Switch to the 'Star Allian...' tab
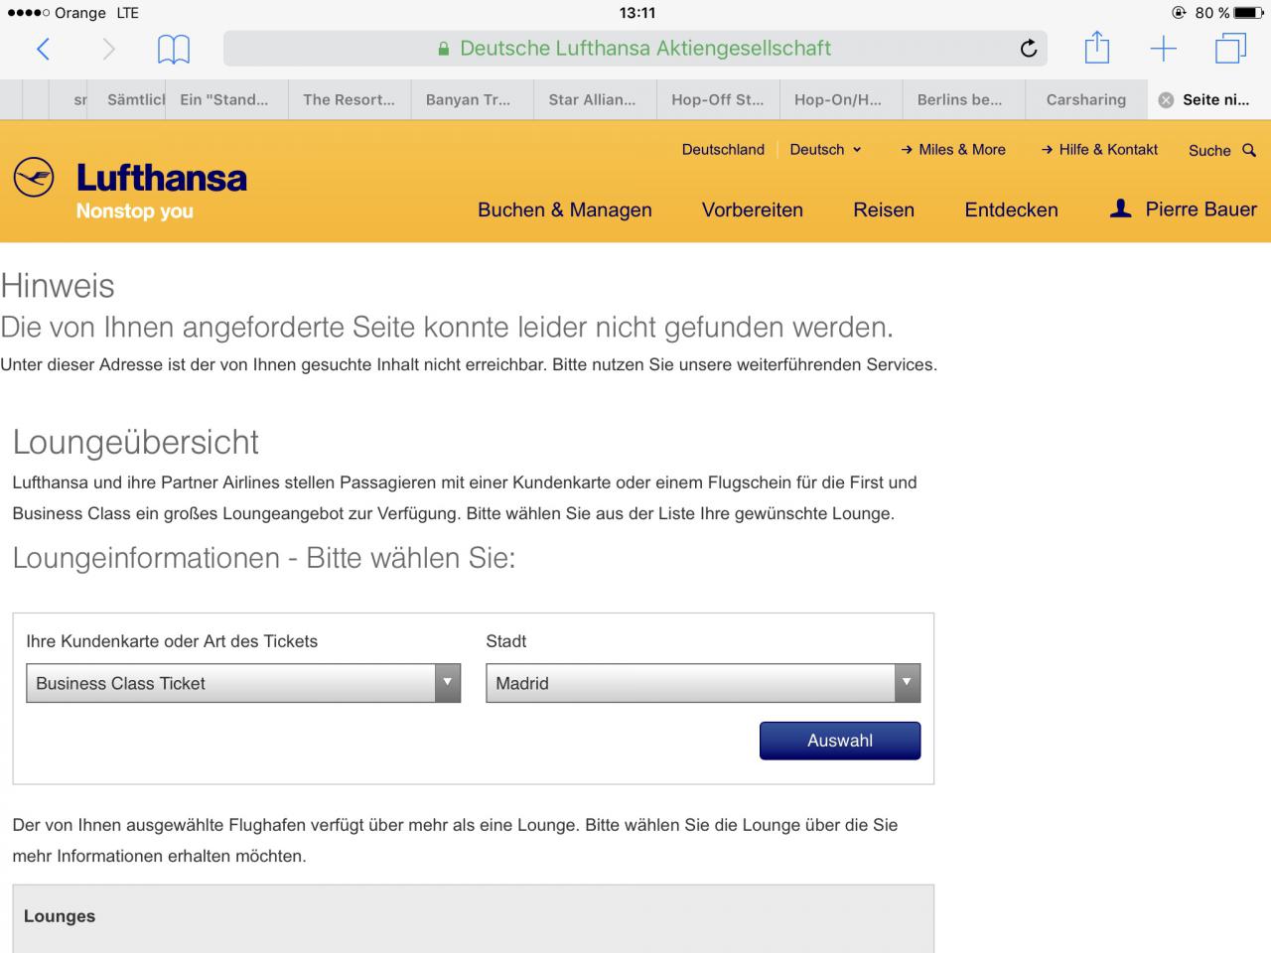1271x953 pixels. click(x=595, y=99)
